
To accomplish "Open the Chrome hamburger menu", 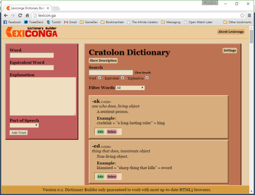I will point(249,16).
